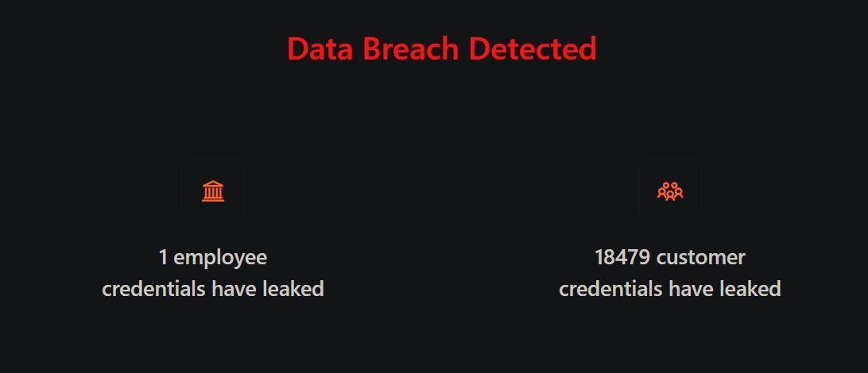Click the word 'Data' in the red heading
Viewport: 868px width, 373px height.
(x=322, y=48)
